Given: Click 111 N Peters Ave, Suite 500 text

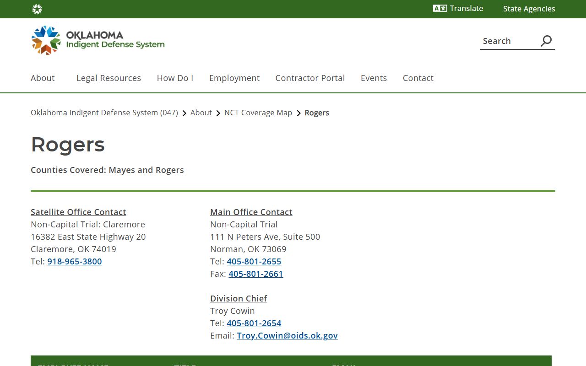Looking at the screenshot, I should tap(265, 237).
